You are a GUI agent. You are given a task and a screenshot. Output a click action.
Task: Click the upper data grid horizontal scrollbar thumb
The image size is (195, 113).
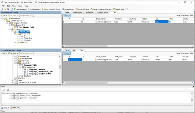coord(86,46)
